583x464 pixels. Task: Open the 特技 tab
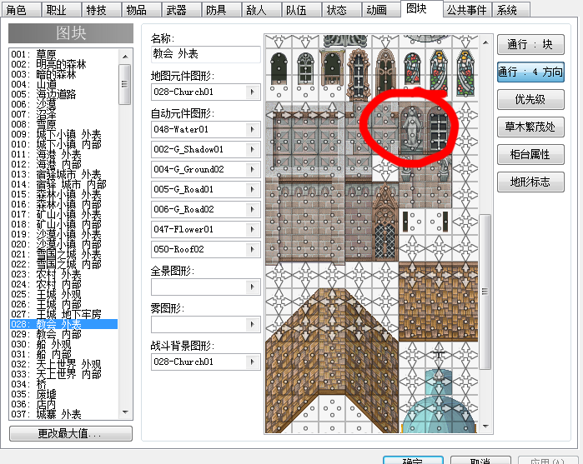(101, 10)
